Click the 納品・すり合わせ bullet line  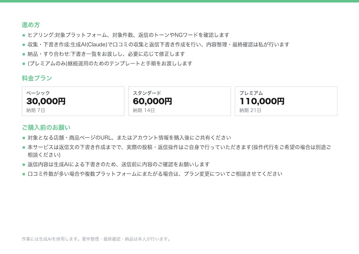[x=106, y=54]
